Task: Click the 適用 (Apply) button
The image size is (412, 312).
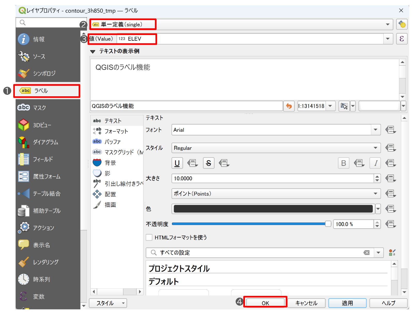Action: click(347, 303)
